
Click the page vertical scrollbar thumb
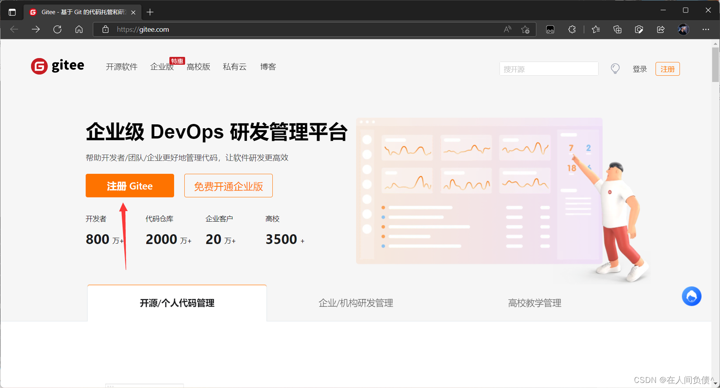715,65
